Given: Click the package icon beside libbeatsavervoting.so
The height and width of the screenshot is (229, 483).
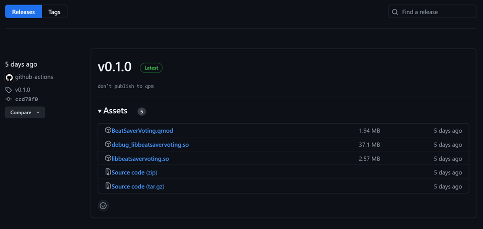Looking at the screenshot, I should click(108, 158).
